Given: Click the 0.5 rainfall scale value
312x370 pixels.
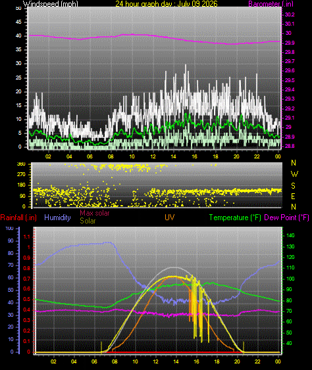Looking at the screenshot, I should coord(27,299).
